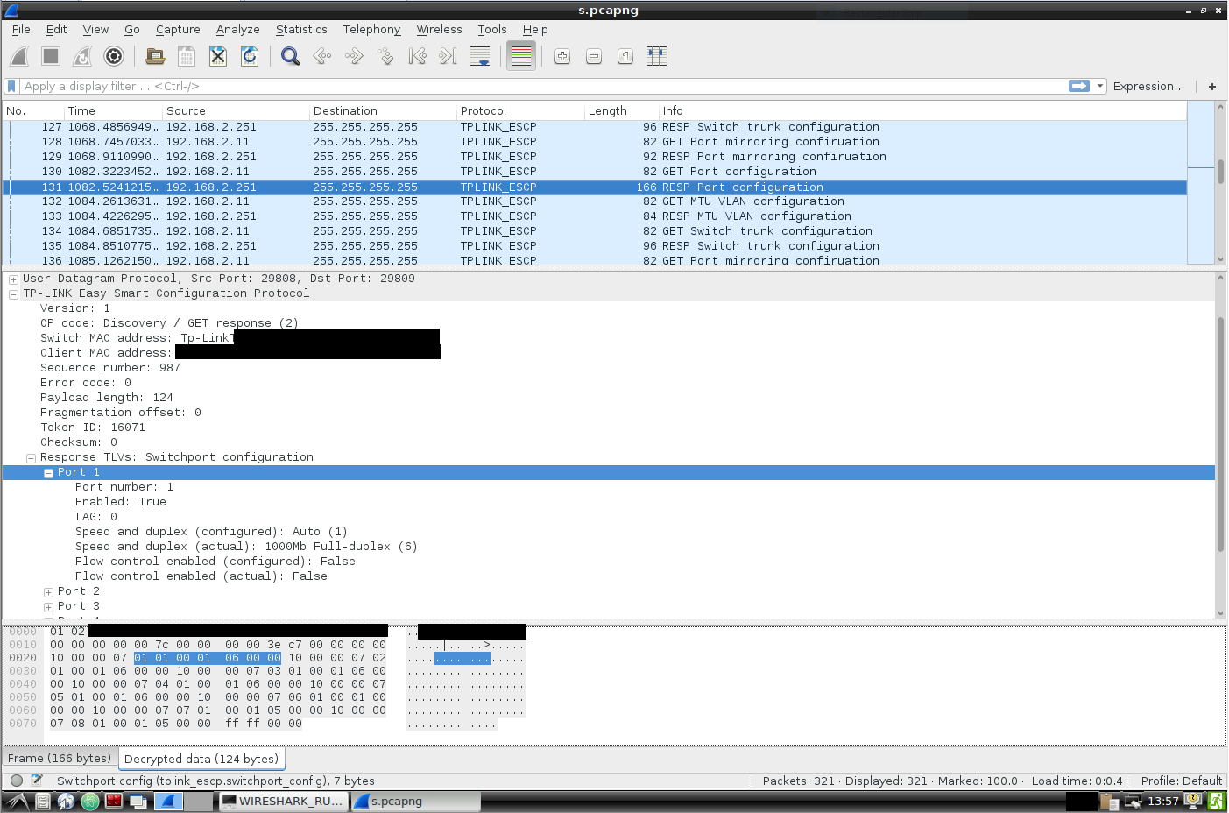1229x813 pixels.
Task: Toggle auto-scroll during live capture
Action: 479,56
